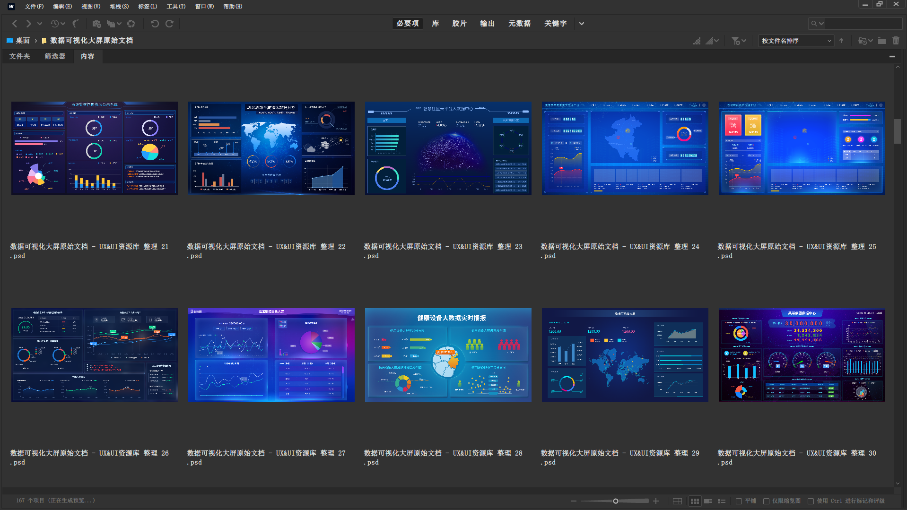The width and height of the screenshot is (907, 510).
Task: Click in the search input field
Action: tap(863, 24)
